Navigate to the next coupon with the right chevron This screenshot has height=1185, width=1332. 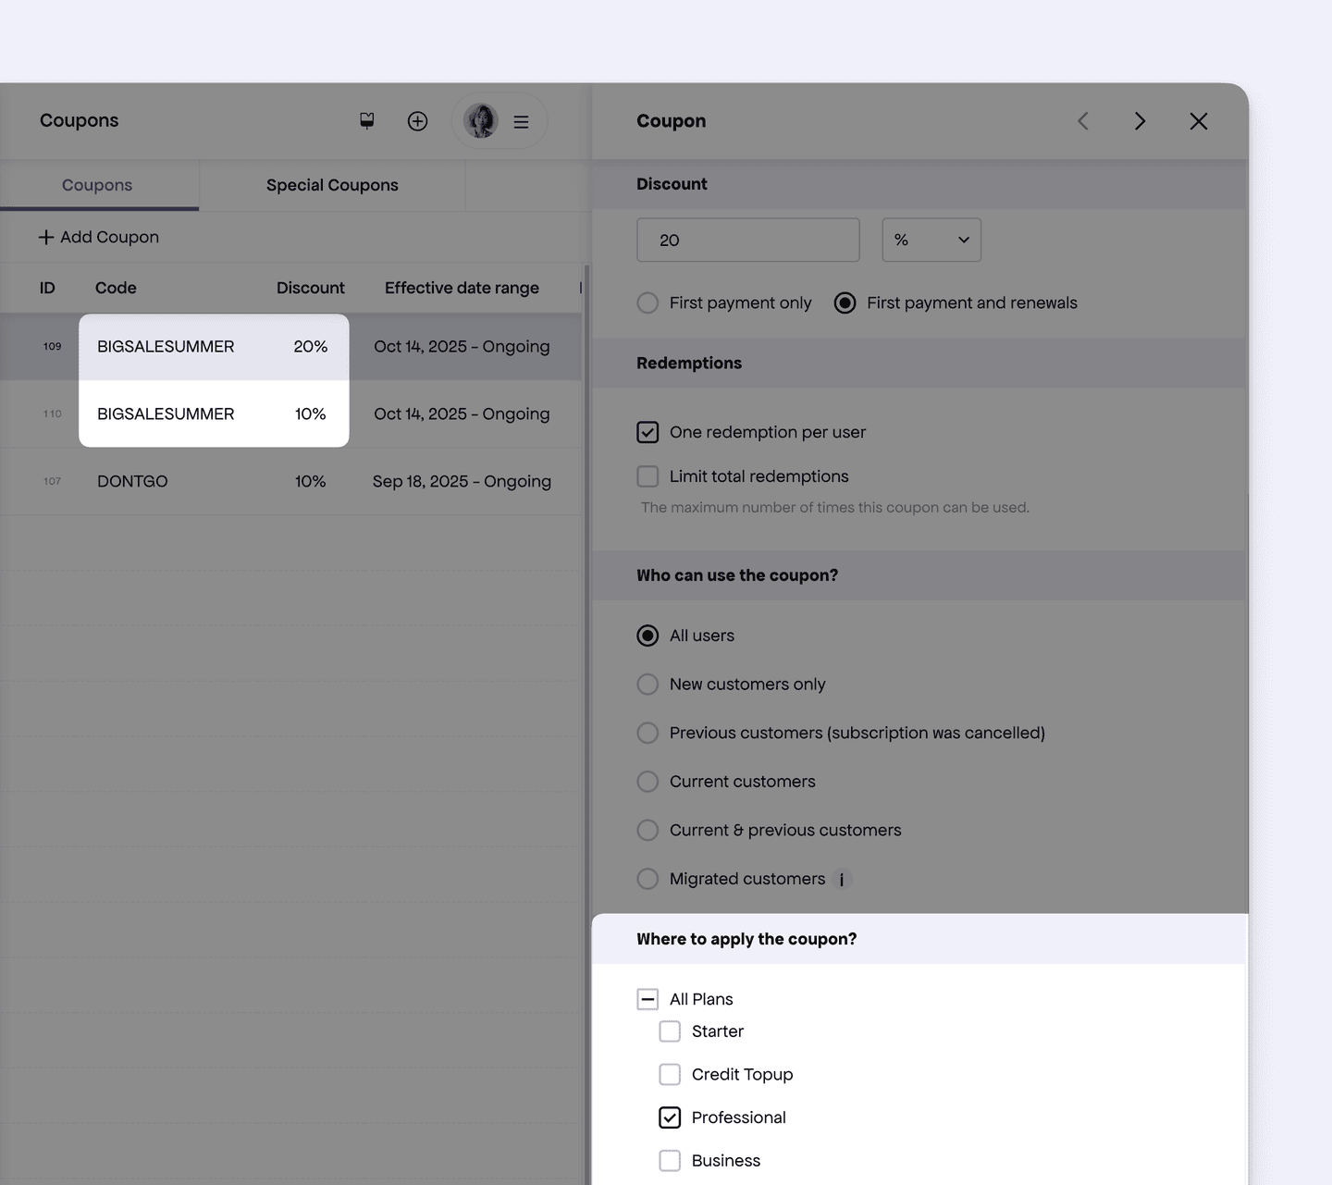pos(1140,120)
